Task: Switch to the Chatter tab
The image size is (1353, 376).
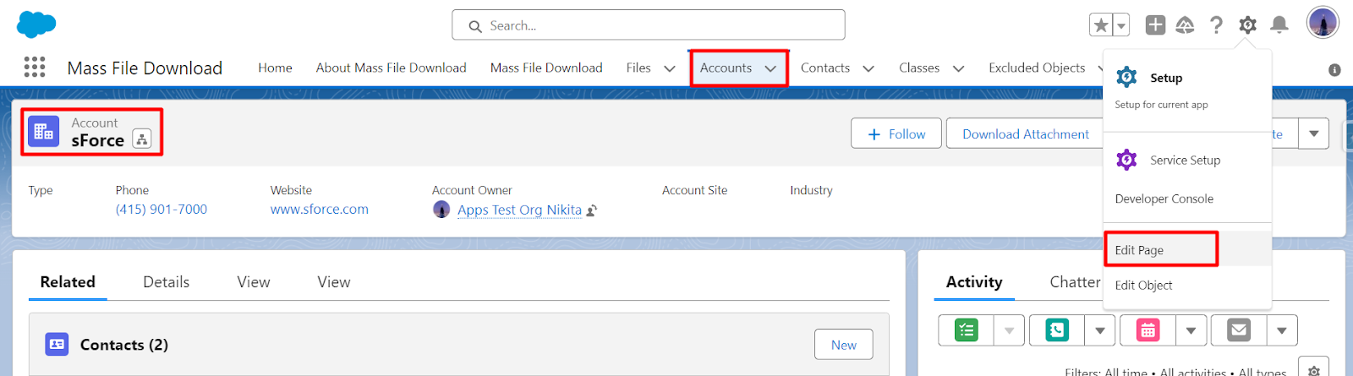Action: tap(1075, 282)
